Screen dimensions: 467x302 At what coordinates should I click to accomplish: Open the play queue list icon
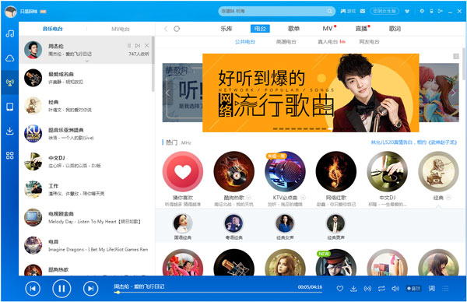click(x=445, y=288)
